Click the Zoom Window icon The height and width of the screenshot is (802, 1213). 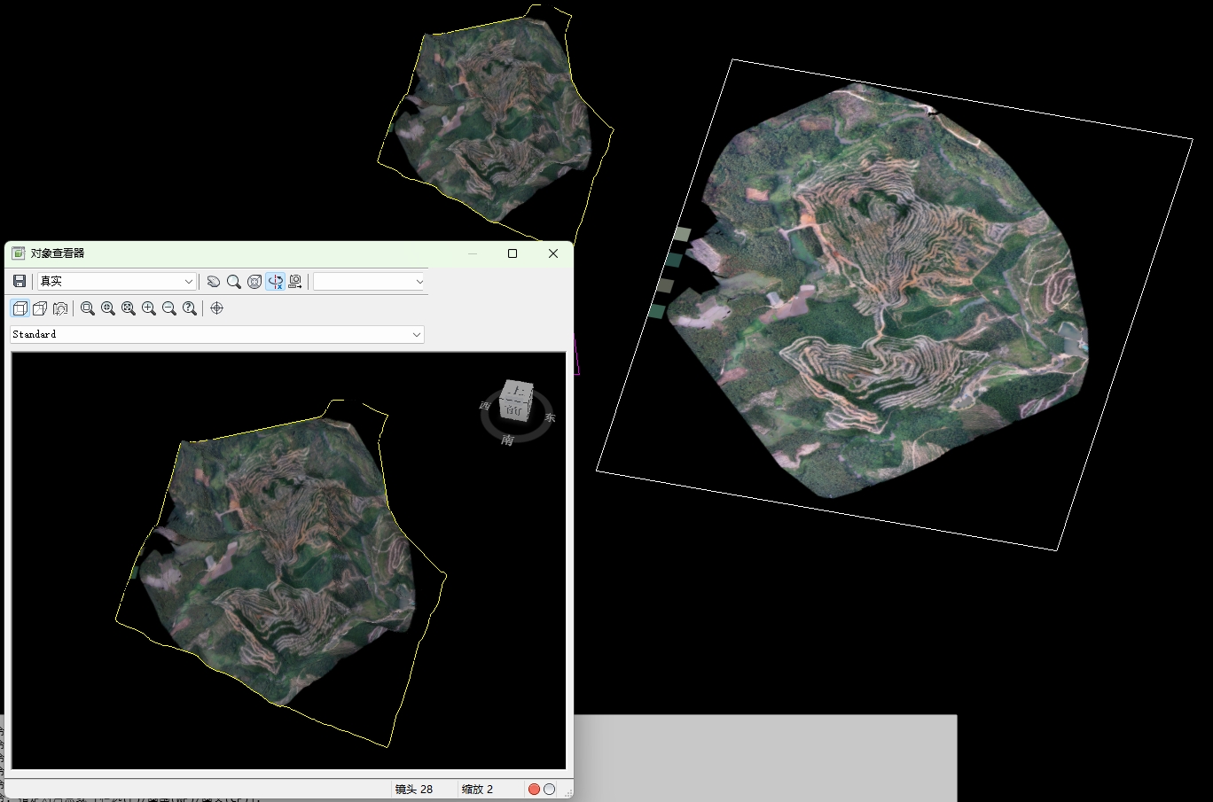pyautogui.click(x=88, y=308)
